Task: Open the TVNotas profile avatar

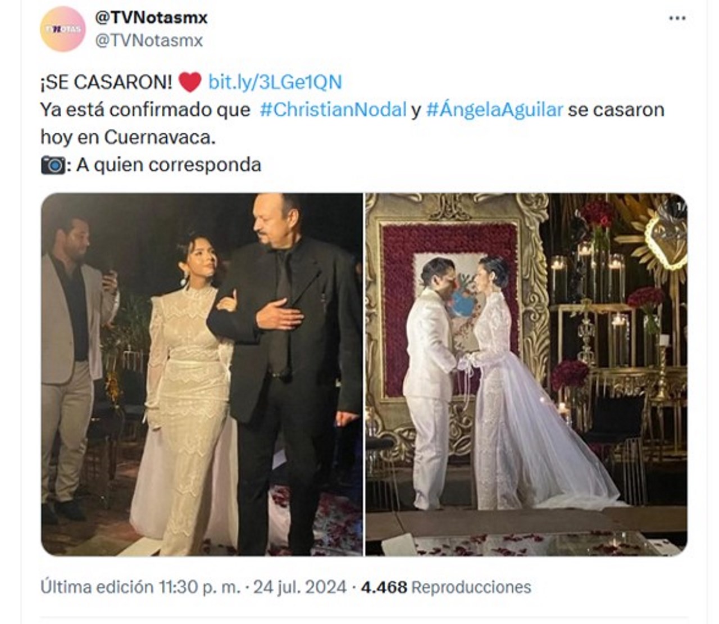Action: [x=62, y=29]
